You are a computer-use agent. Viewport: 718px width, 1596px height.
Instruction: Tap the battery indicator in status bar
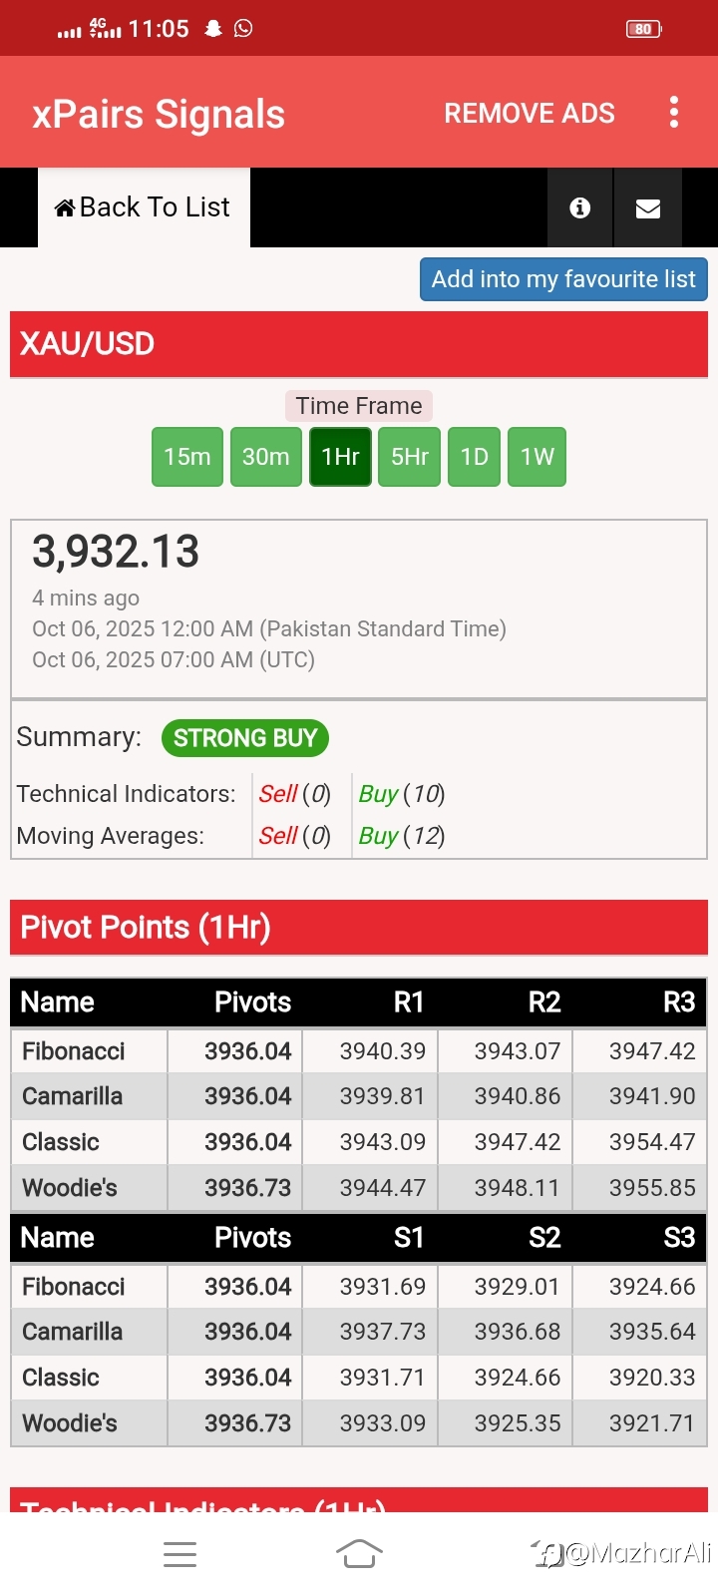point(643,29)
